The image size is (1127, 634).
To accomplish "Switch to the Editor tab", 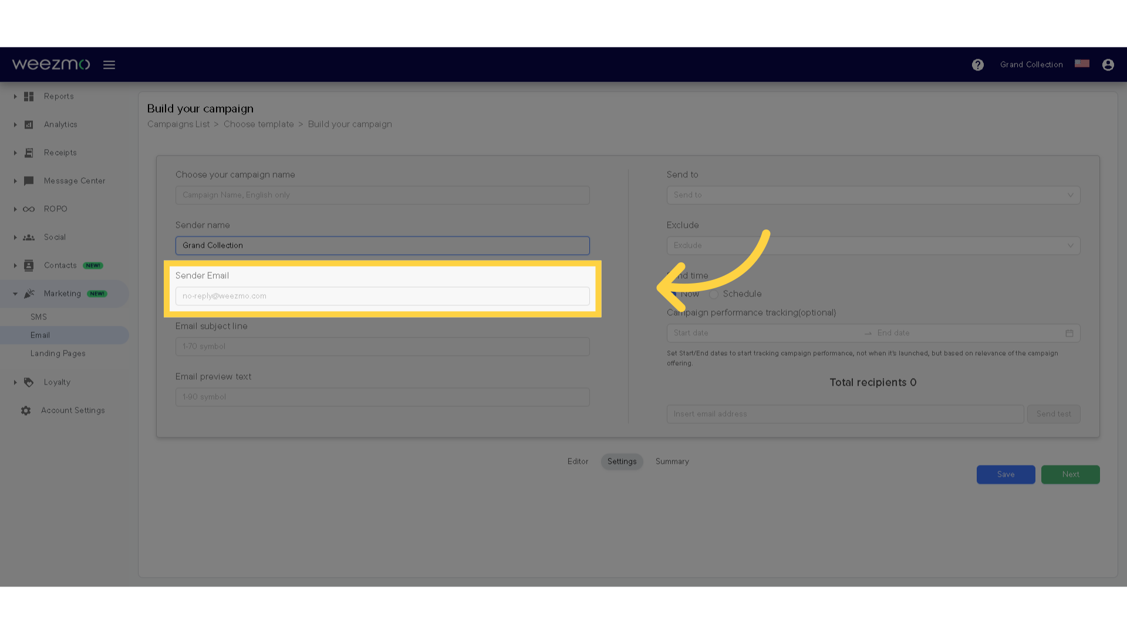I will pos(578,461).
